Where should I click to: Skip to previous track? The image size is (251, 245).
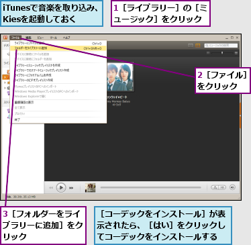click(51, 188)
